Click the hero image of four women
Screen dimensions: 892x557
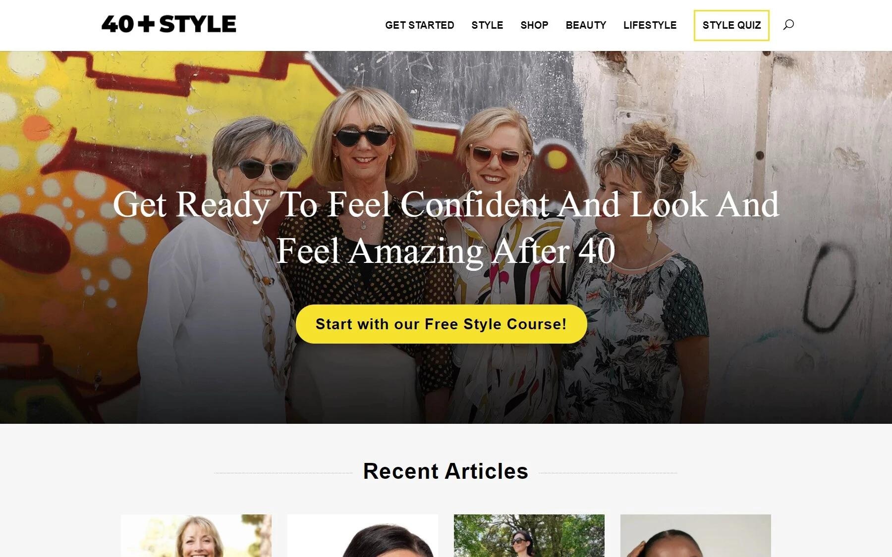(446, 237)
